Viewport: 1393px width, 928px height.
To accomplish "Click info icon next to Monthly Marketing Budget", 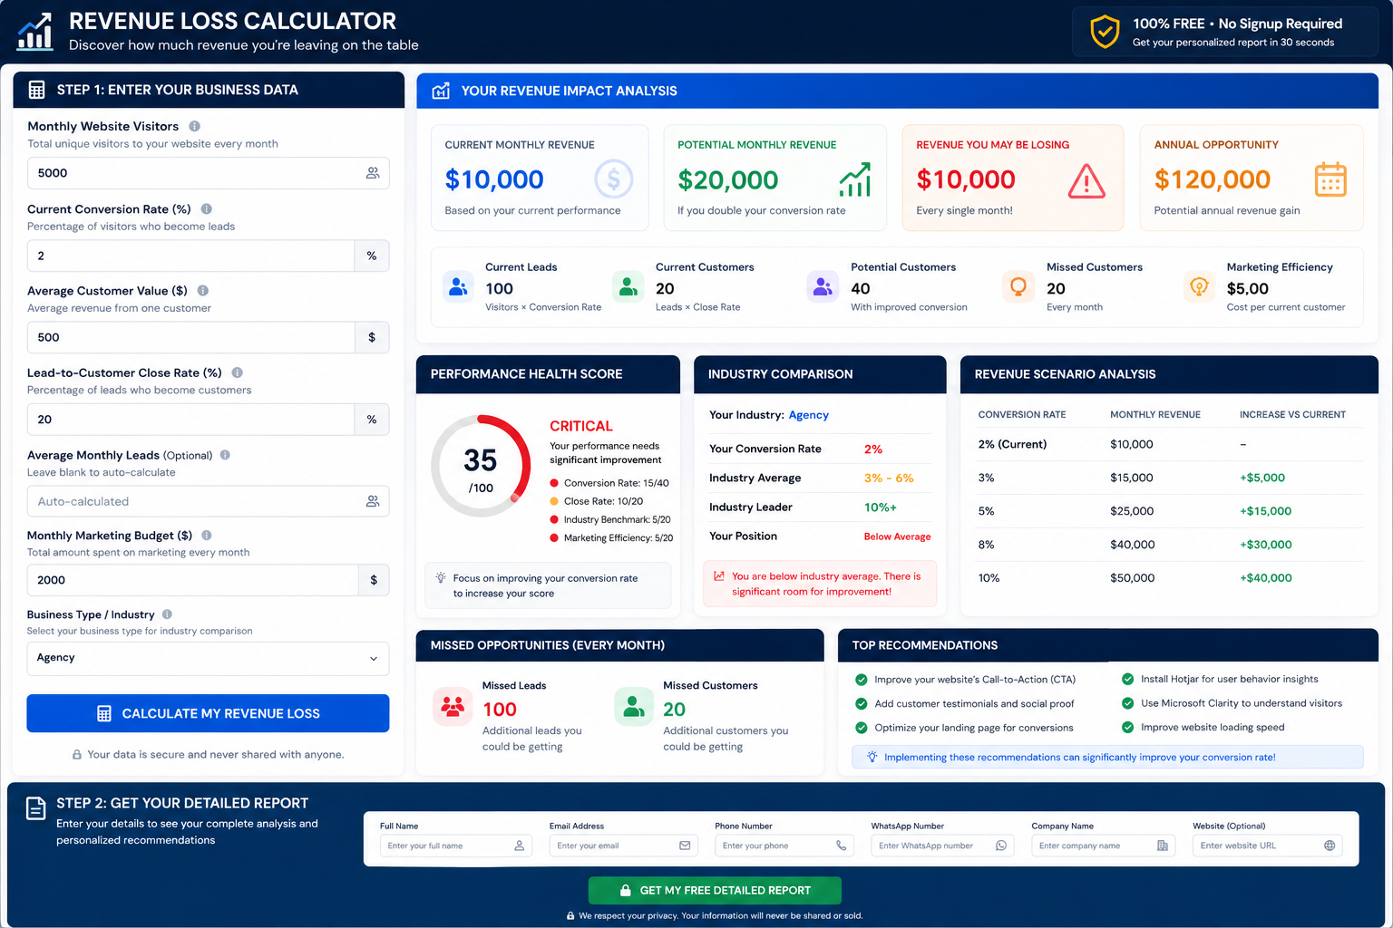I will (207, 535).
